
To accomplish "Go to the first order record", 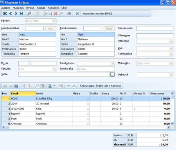I will [x=5, y=13].
